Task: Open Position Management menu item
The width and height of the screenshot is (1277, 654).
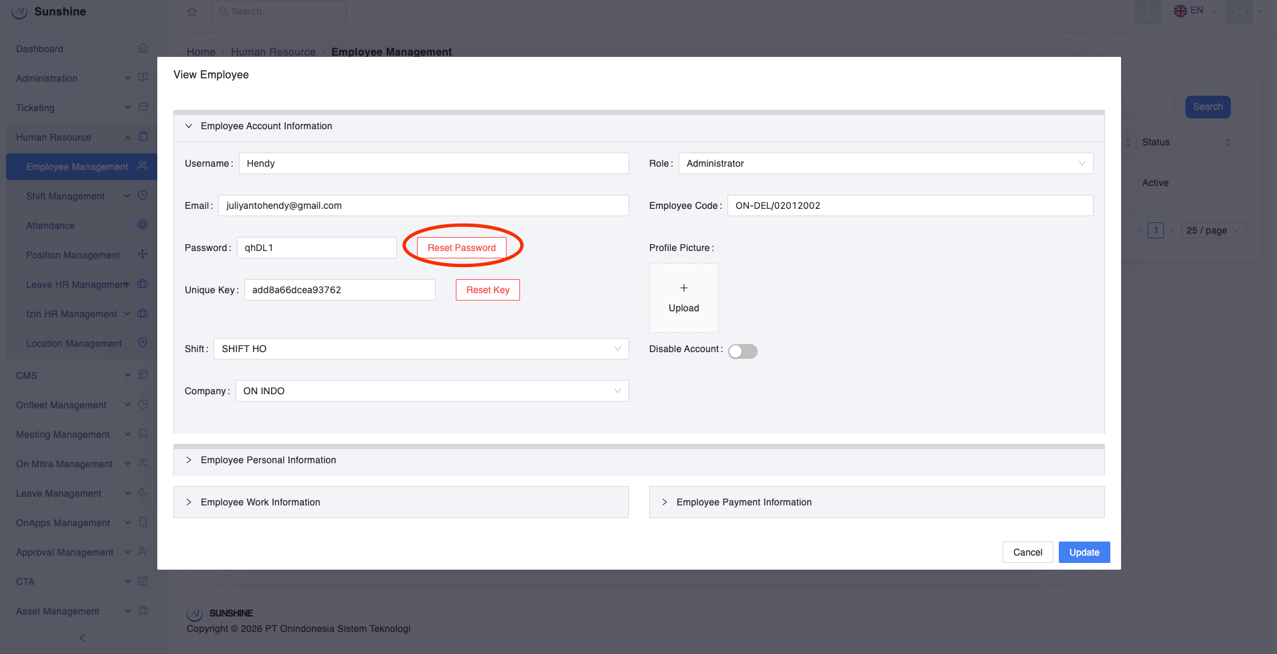Action: tap(73, 255)
